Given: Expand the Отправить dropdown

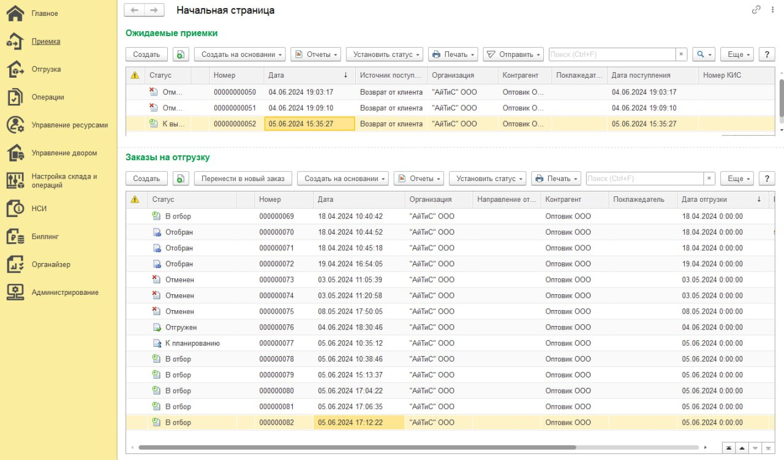Looking at the screenshot, I should [513, 54].
